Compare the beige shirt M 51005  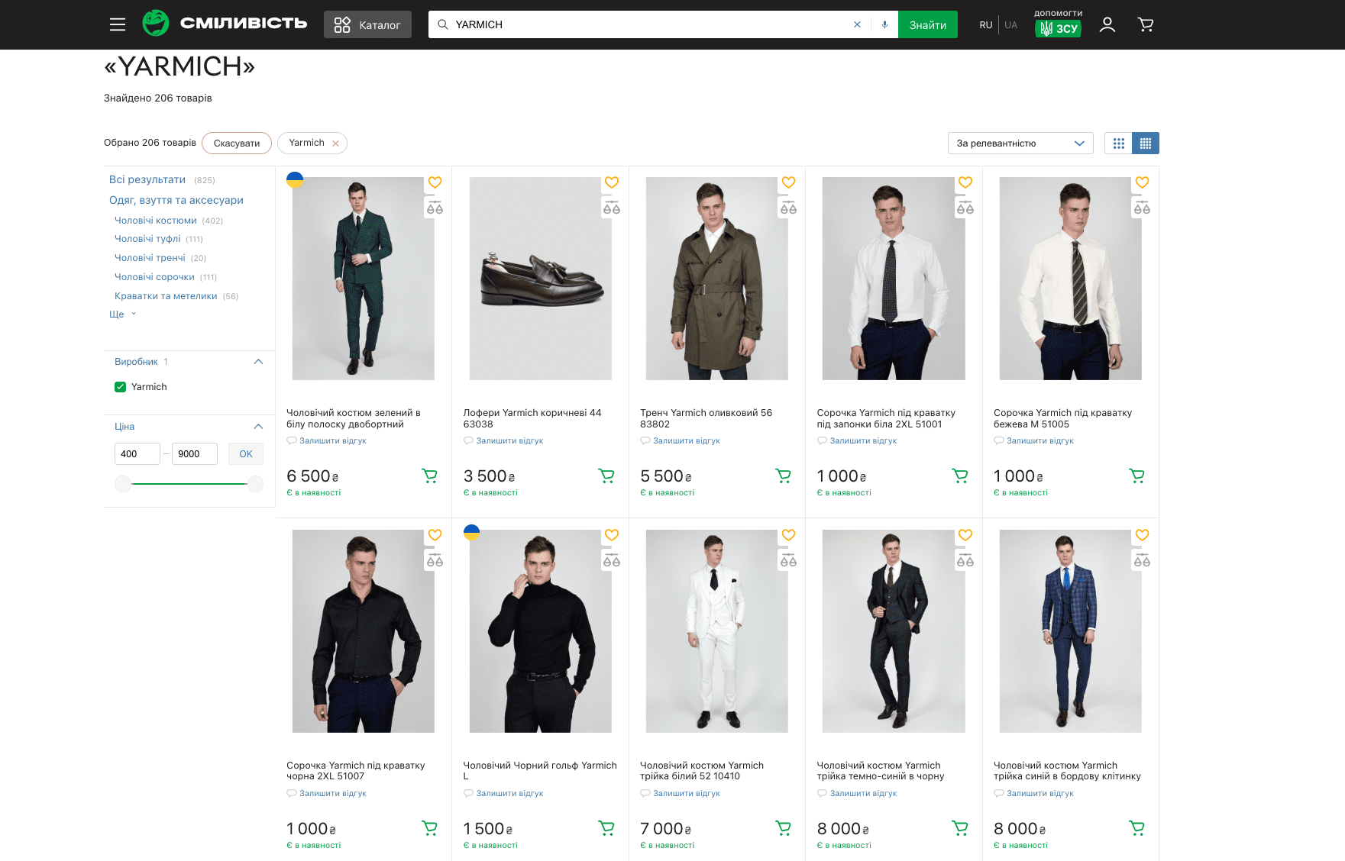(x=1142, y=207)
